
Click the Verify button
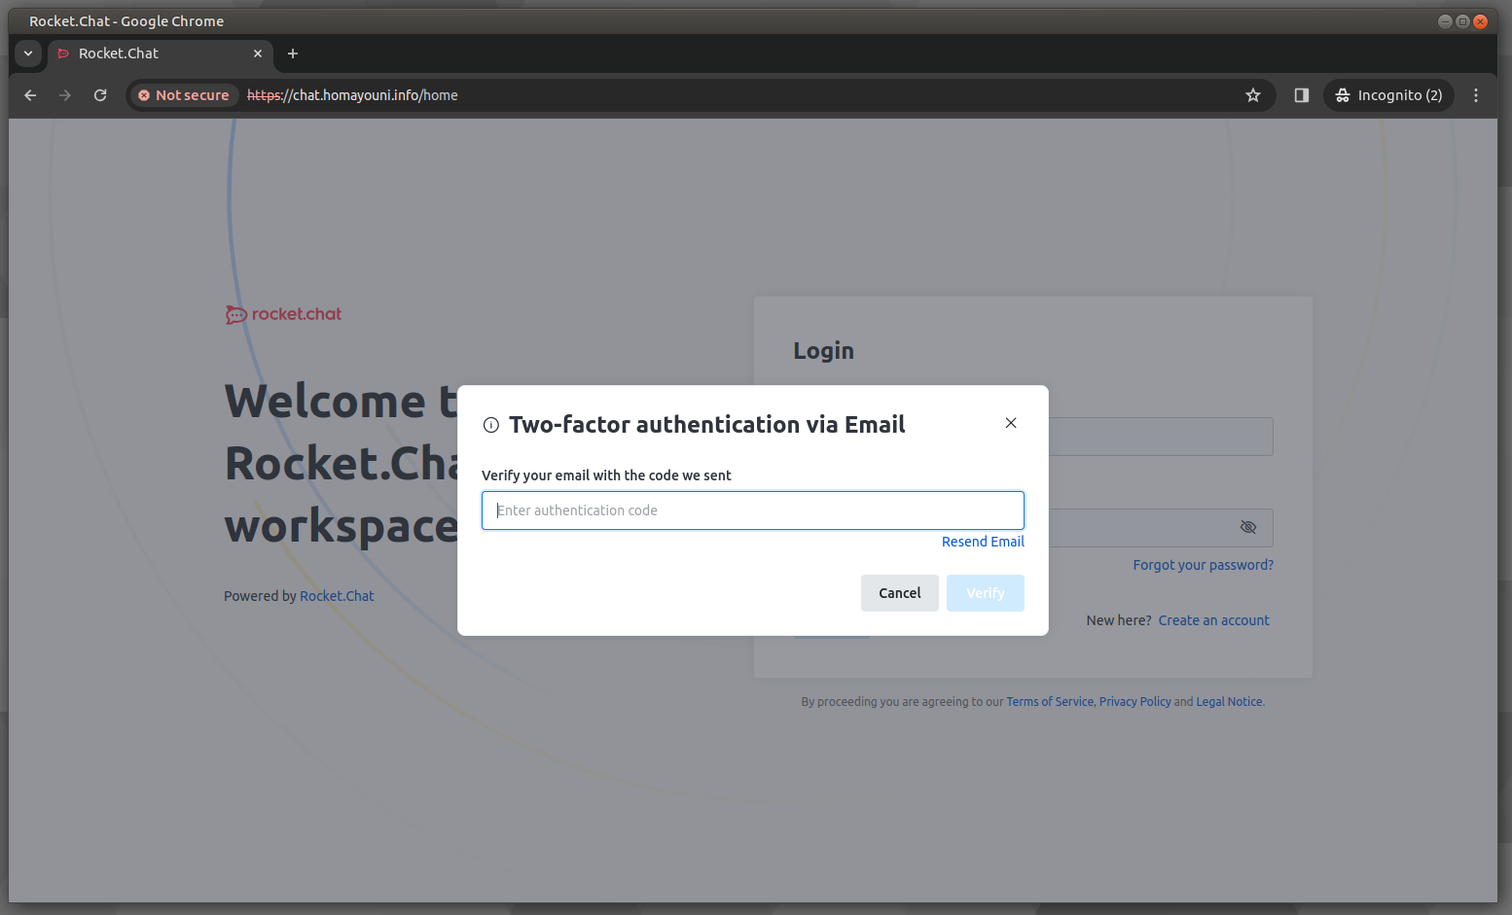click(986, 593)
